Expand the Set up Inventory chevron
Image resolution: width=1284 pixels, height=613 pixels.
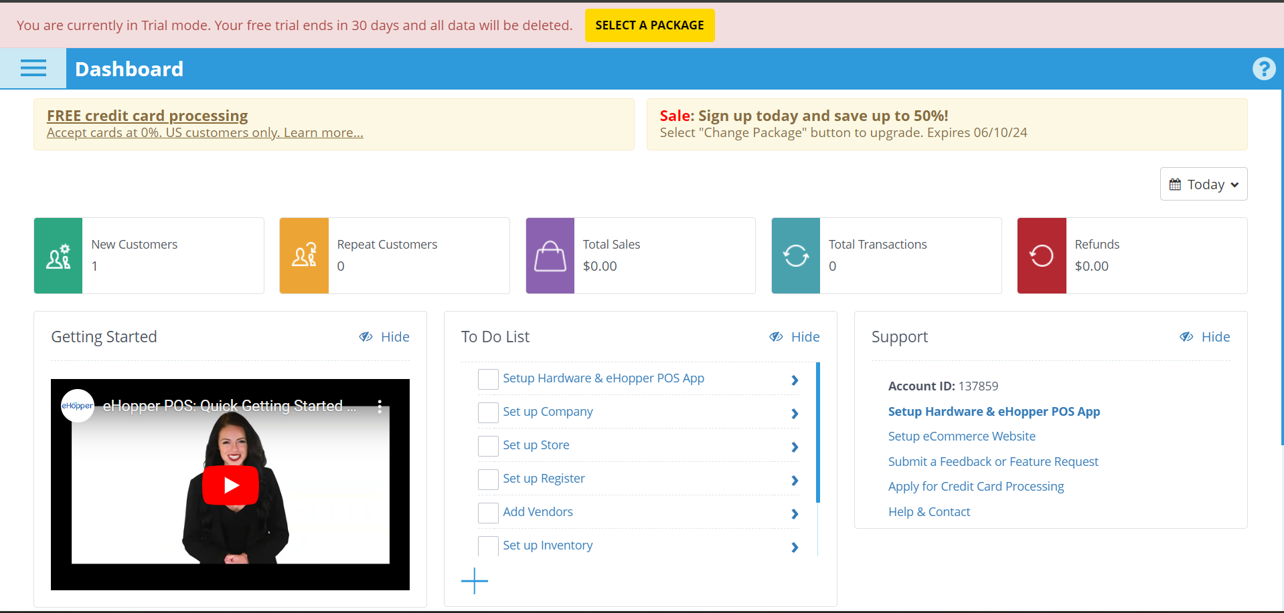click(795, 547)
